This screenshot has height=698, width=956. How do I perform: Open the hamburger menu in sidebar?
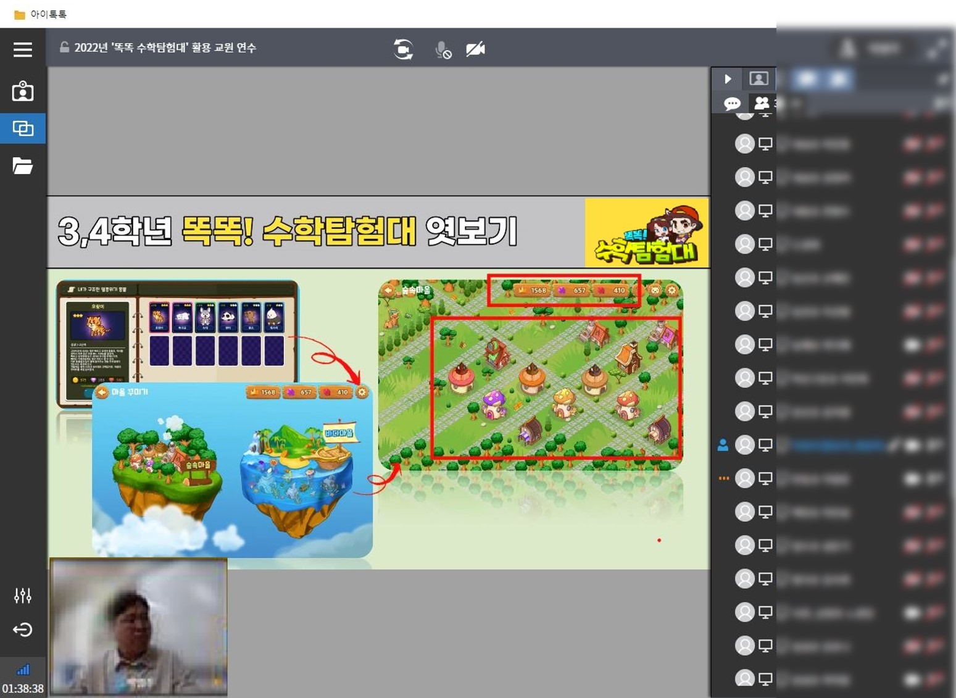click(23, 49)
